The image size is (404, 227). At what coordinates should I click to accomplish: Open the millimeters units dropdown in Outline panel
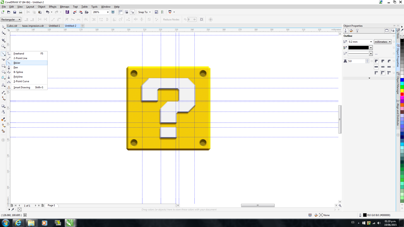[382, 42]
